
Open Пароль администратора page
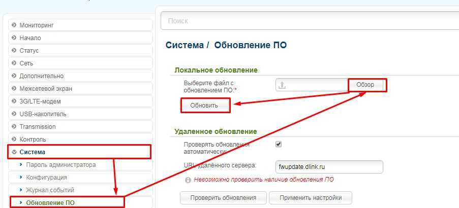[60, 165]
